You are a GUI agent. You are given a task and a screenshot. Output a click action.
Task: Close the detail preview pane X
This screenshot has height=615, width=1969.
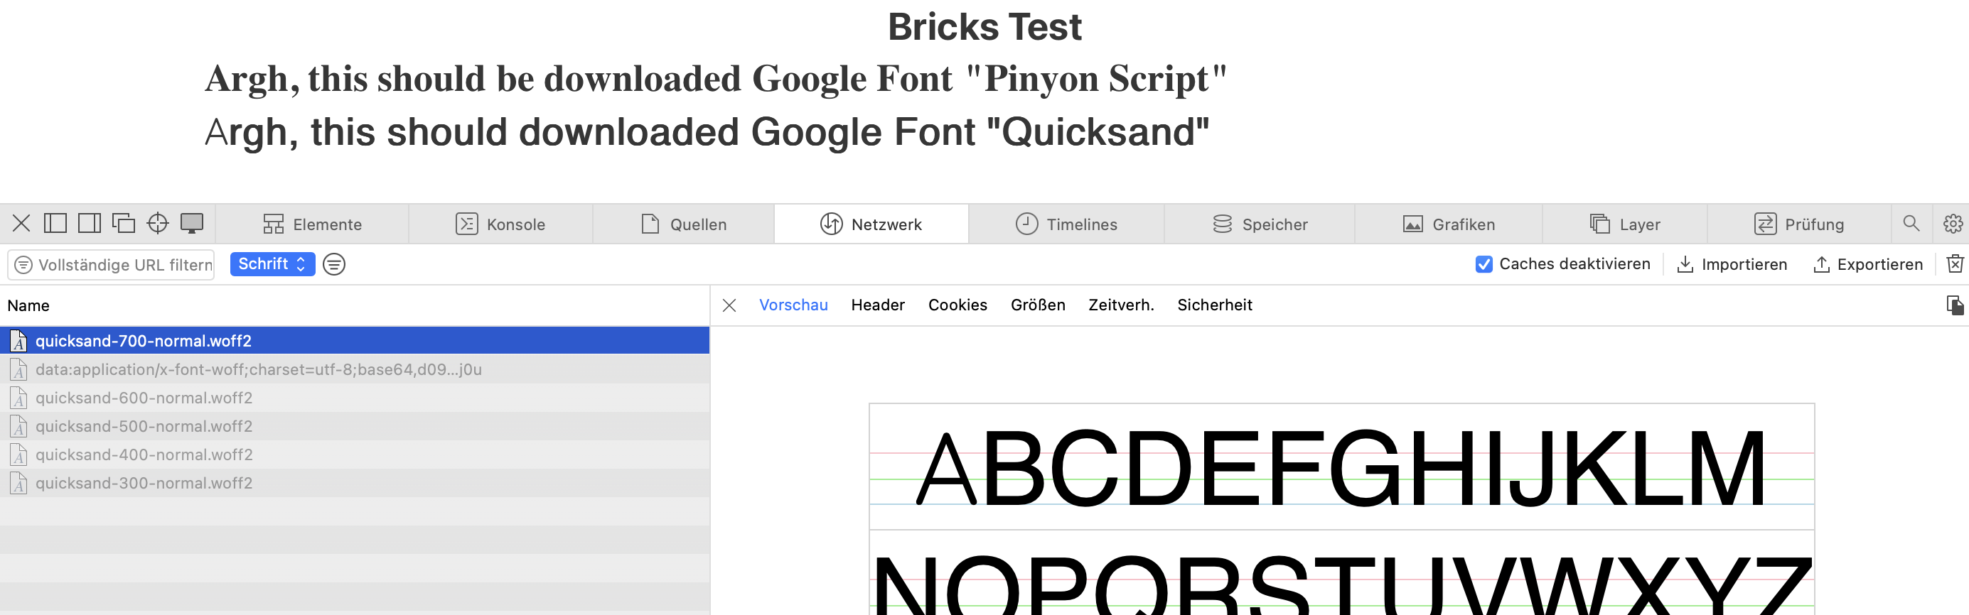[x=729, y=305]
